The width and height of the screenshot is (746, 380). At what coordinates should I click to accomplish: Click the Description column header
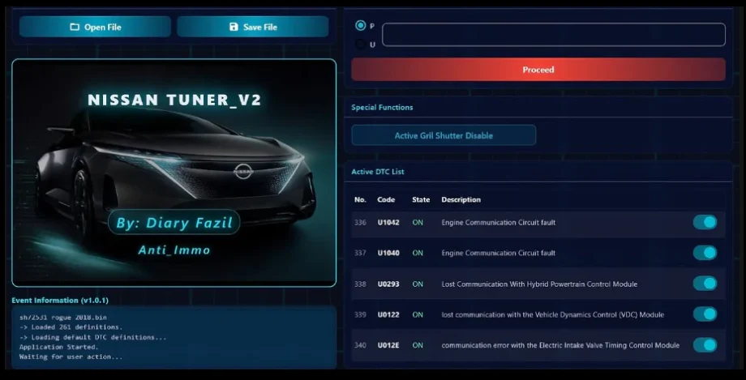[461, 200]
